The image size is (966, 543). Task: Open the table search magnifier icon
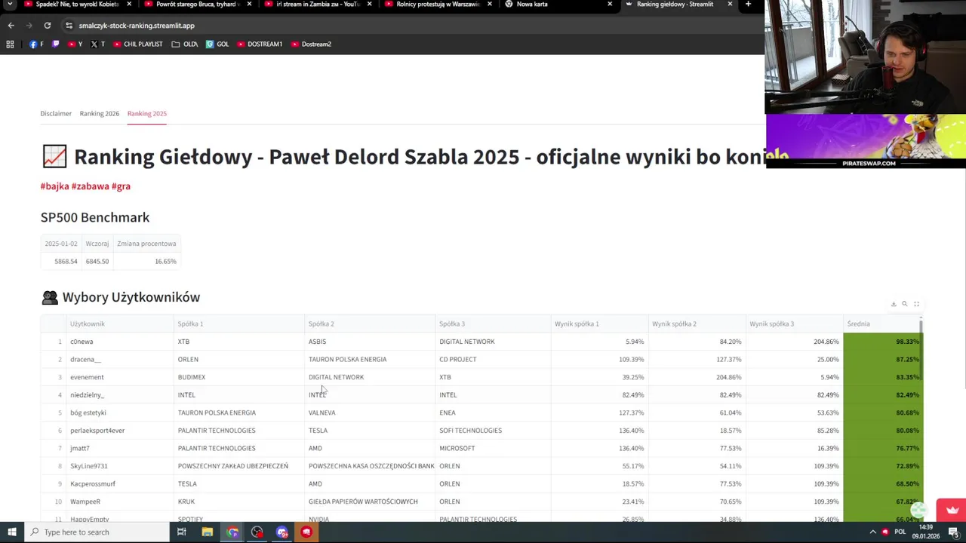(x=905, y=304)
